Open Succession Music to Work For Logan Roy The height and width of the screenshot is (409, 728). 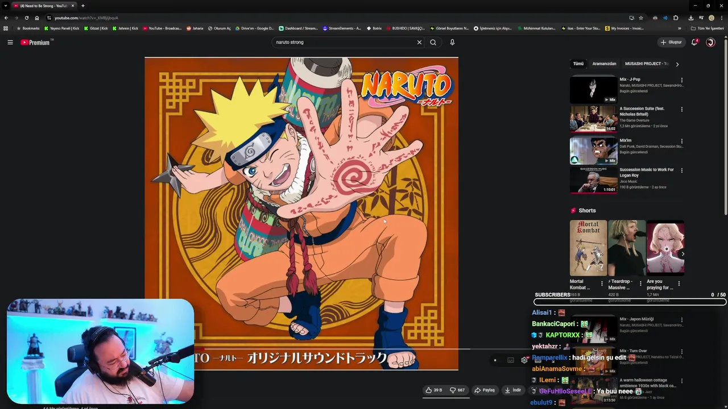[x=647, y=172]
